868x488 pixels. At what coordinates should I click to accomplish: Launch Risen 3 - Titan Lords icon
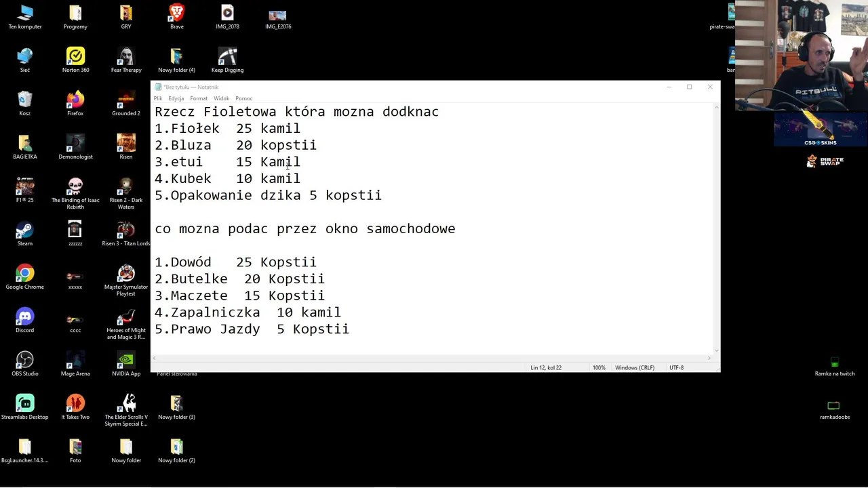[x=126, y=234]
